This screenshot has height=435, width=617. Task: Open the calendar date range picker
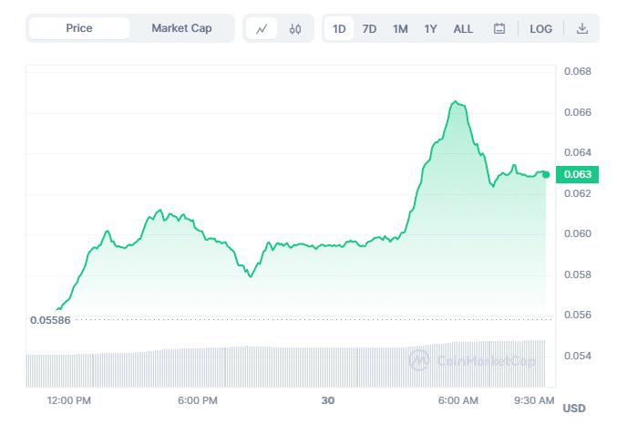click(499, 29)
